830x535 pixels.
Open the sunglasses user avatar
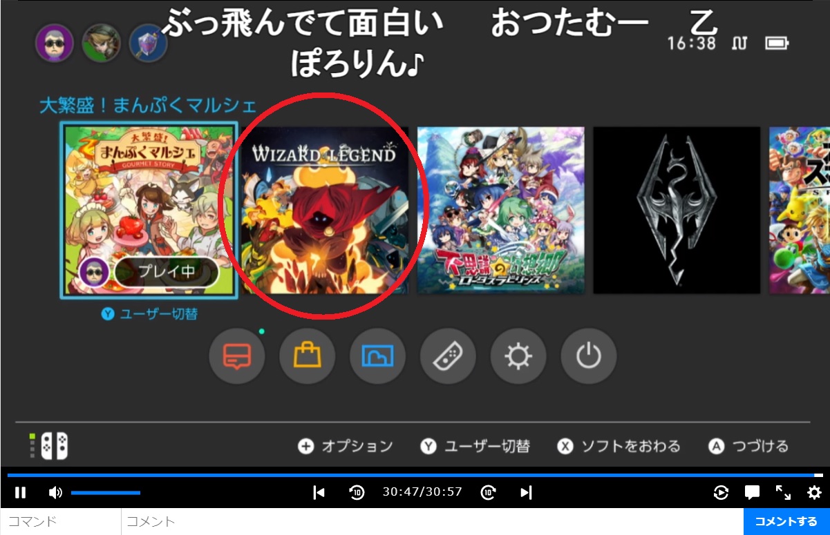pyautogui.click(x=55, y=43)
